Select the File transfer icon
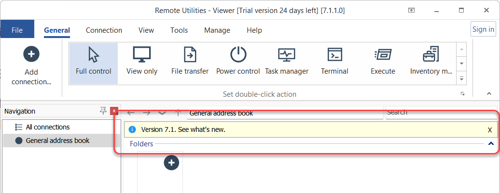This screenshot has width=500, height=193. [190, 55]
